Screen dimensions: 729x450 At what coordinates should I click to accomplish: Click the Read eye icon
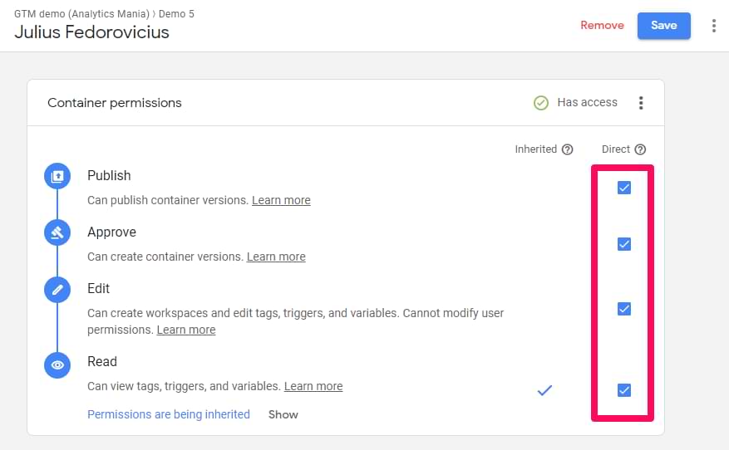[x=57, y=364]
